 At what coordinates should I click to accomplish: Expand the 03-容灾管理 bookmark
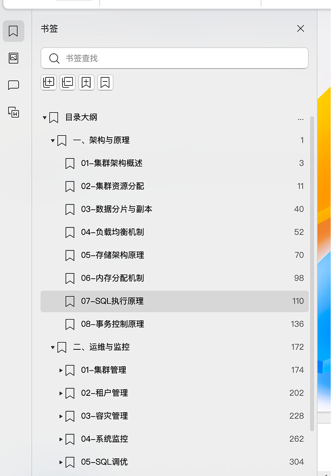point(61,416)
